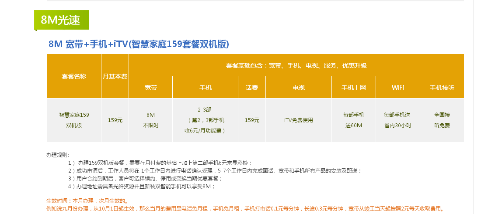Select the cell 8M 不限时
Screen dimensions: 481x214
(150, 120)
